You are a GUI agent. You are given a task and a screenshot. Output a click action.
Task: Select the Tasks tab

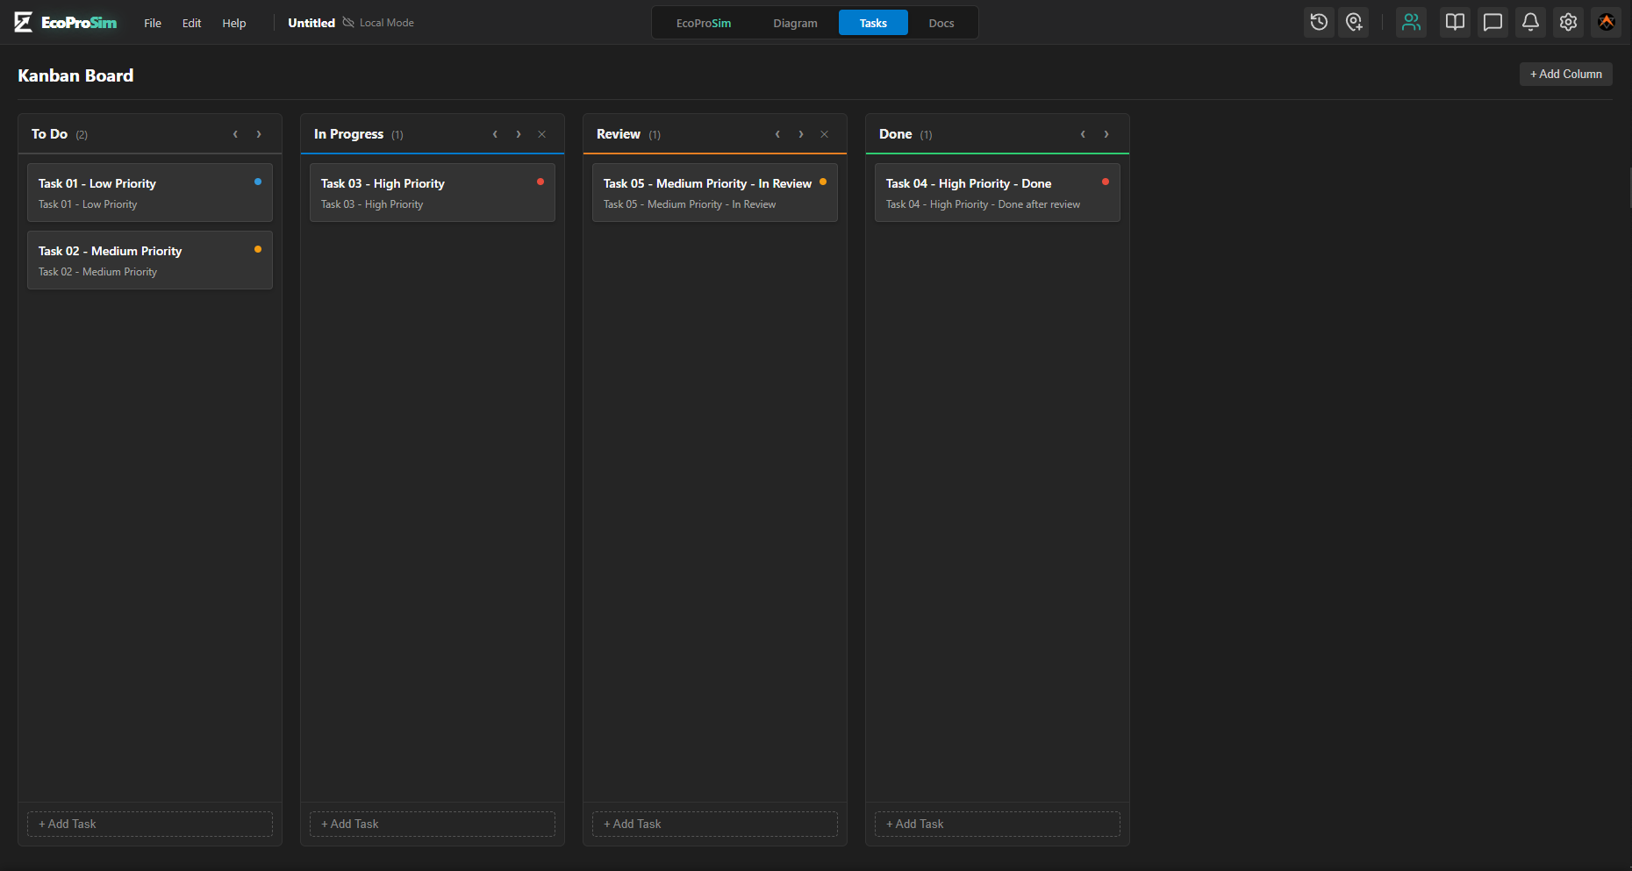pyautogui.click(x=873, y=23)
